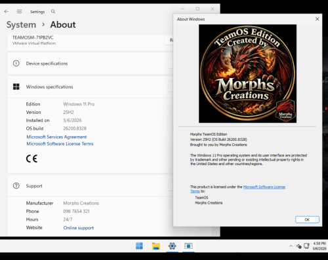This screenshot has height=260, width=328.
Task: Open the Windows Start menu
Action: pos(139,246)
